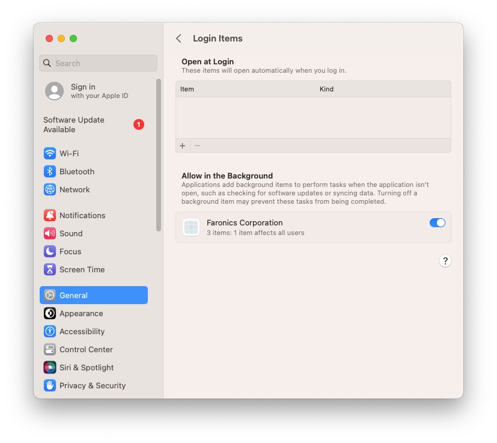Click the Search field
Image resolution: width=497 pixels, height=443 pixels.
(x=99, y=63)
